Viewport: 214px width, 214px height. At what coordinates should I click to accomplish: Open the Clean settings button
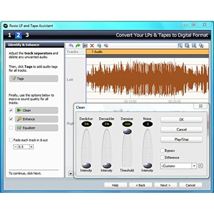click(x=37, y=110)
